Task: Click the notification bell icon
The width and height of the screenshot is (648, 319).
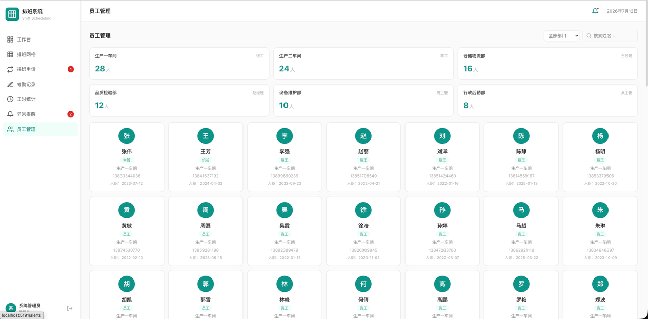Action: [595, 11]
